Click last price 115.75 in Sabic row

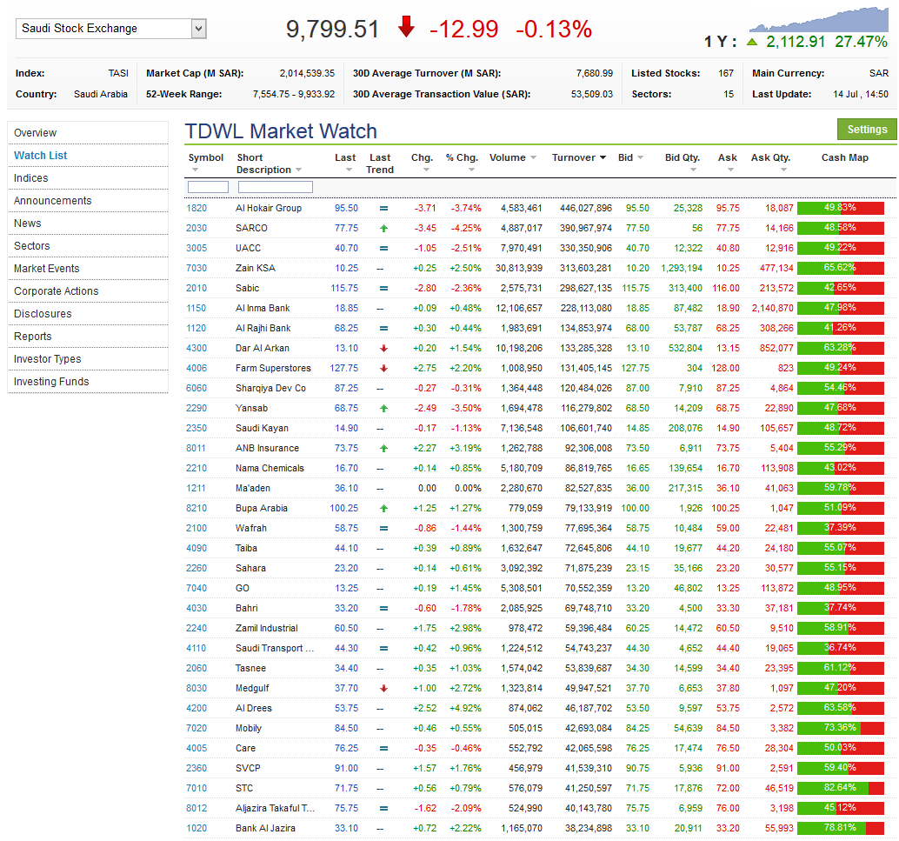344,289
